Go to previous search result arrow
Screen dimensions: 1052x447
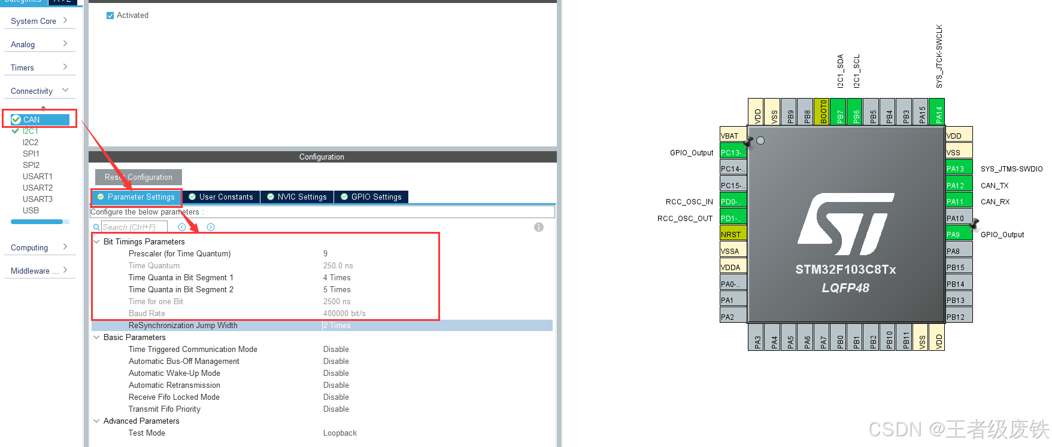182,227
